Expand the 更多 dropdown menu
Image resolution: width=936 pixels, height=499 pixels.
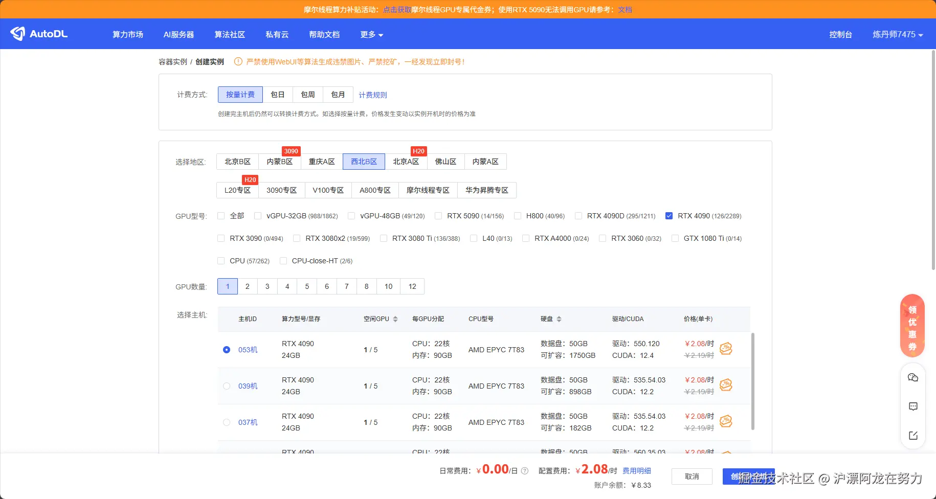coord(372,34)
